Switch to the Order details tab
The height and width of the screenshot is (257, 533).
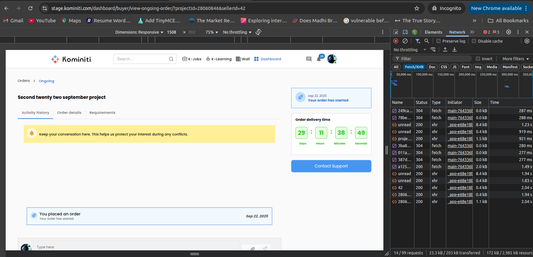(x=69, y=113)
